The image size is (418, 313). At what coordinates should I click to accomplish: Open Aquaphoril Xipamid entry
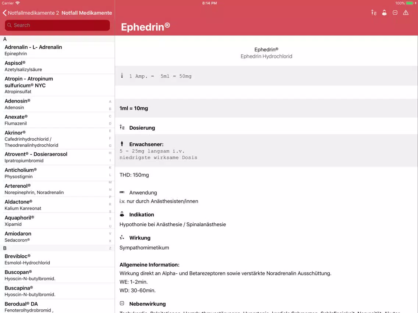57,221
